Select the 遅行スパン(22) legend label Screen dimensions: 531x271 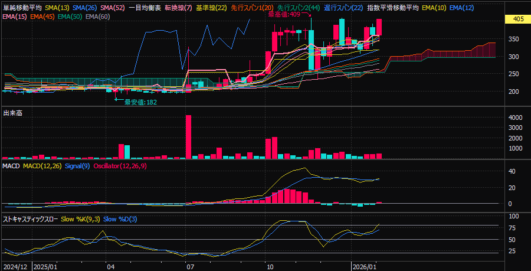(343, 8)
